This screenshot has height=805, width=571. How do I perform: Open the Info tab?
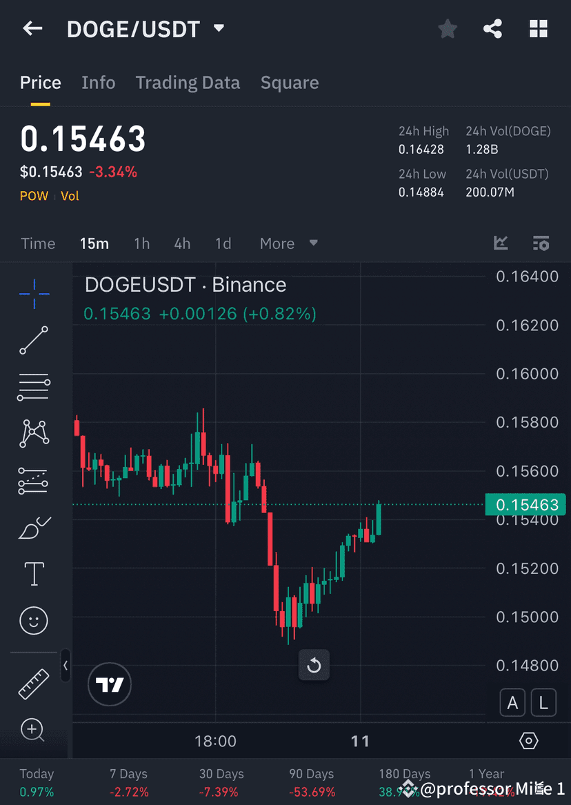coord(98,82)
